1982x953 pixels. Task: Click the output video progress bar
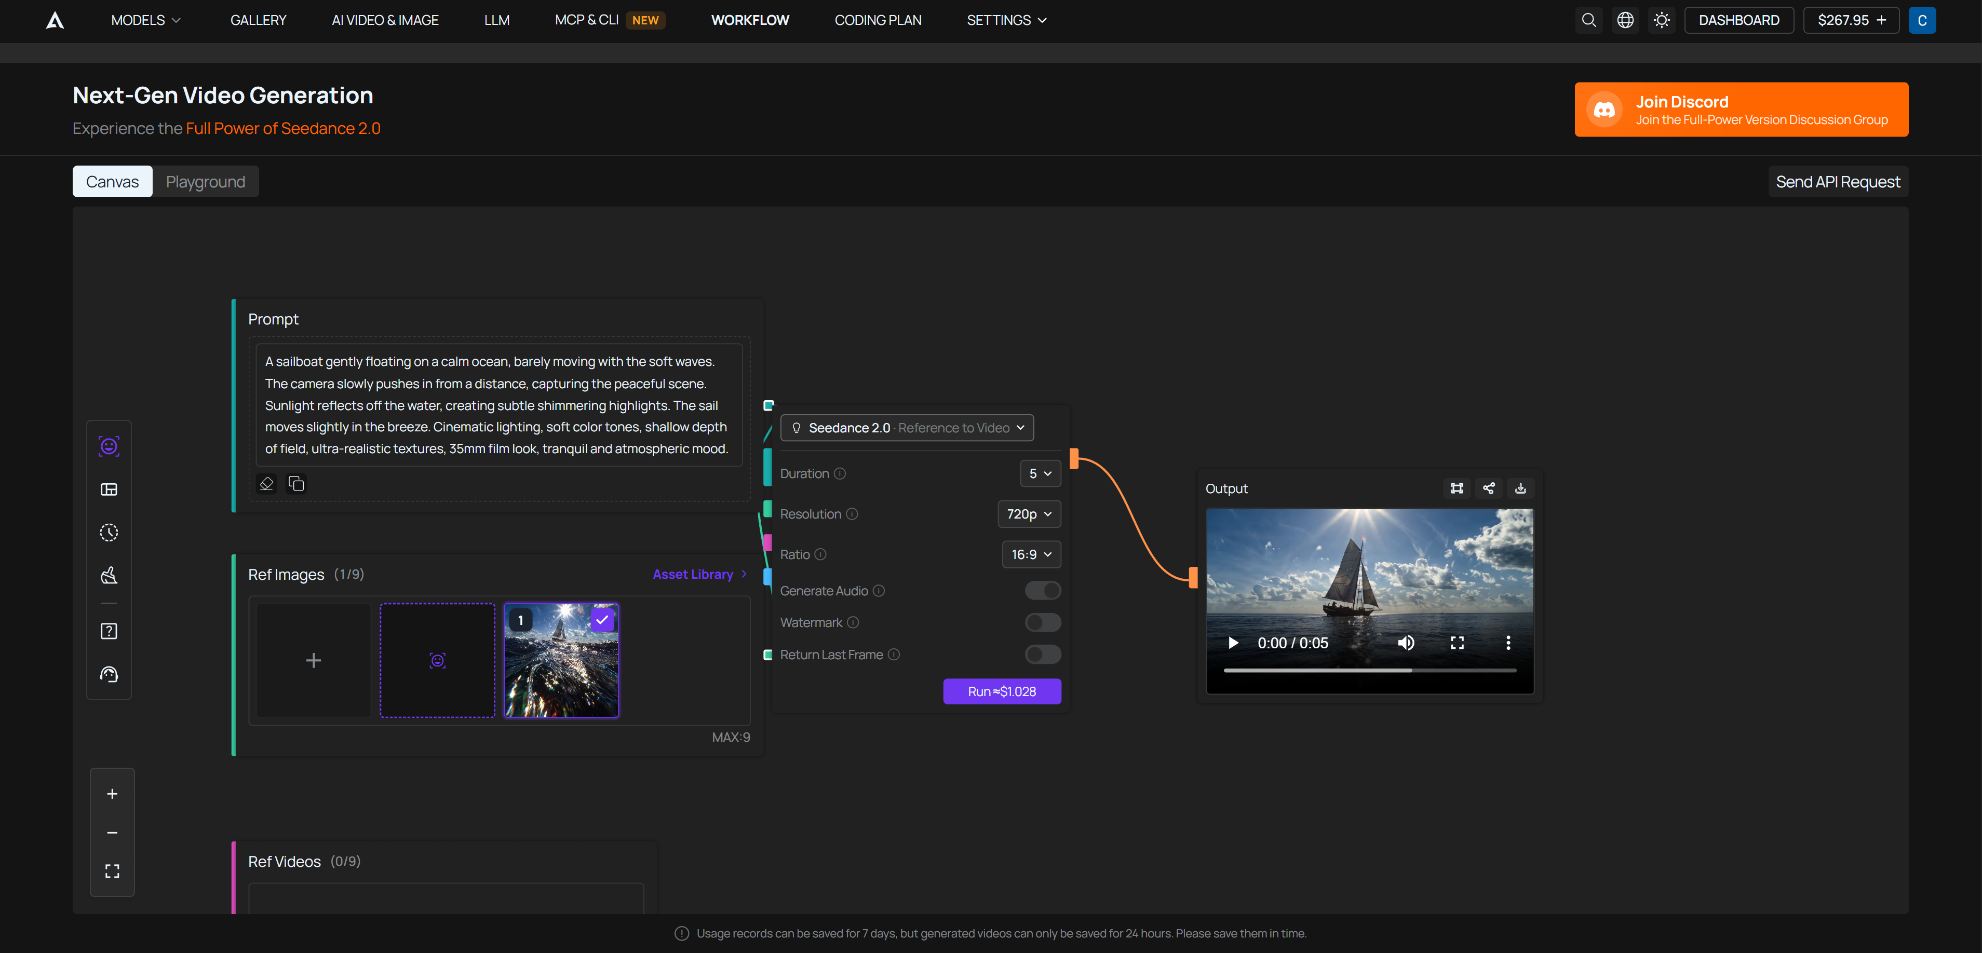[x=1370, y=671]
